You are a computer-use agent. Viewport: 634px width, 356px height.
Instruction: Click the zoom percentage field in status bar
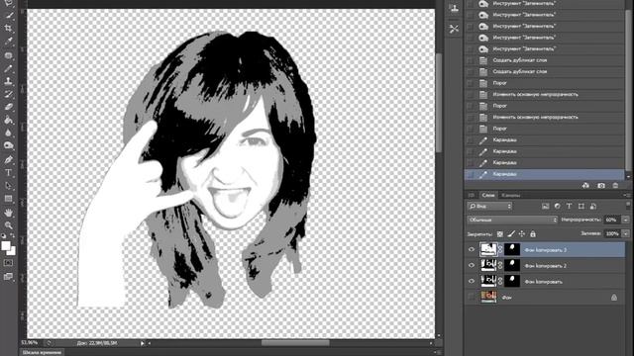coord(31,343)
